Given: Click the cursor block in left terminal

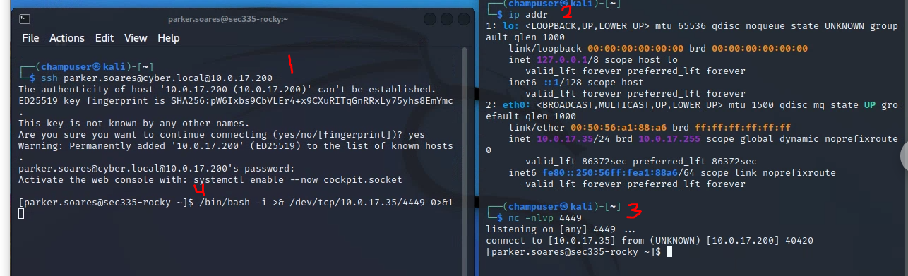Looking at the screenshot, I should 21,214.
